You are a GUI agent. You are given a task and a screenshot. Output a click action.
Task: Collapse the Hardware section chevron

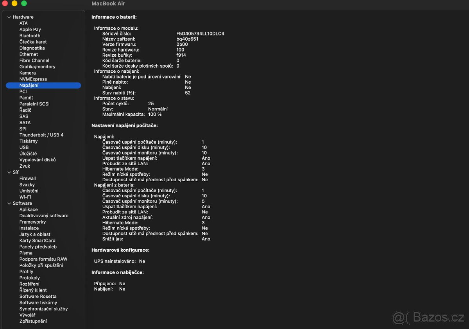click(9, 17)
